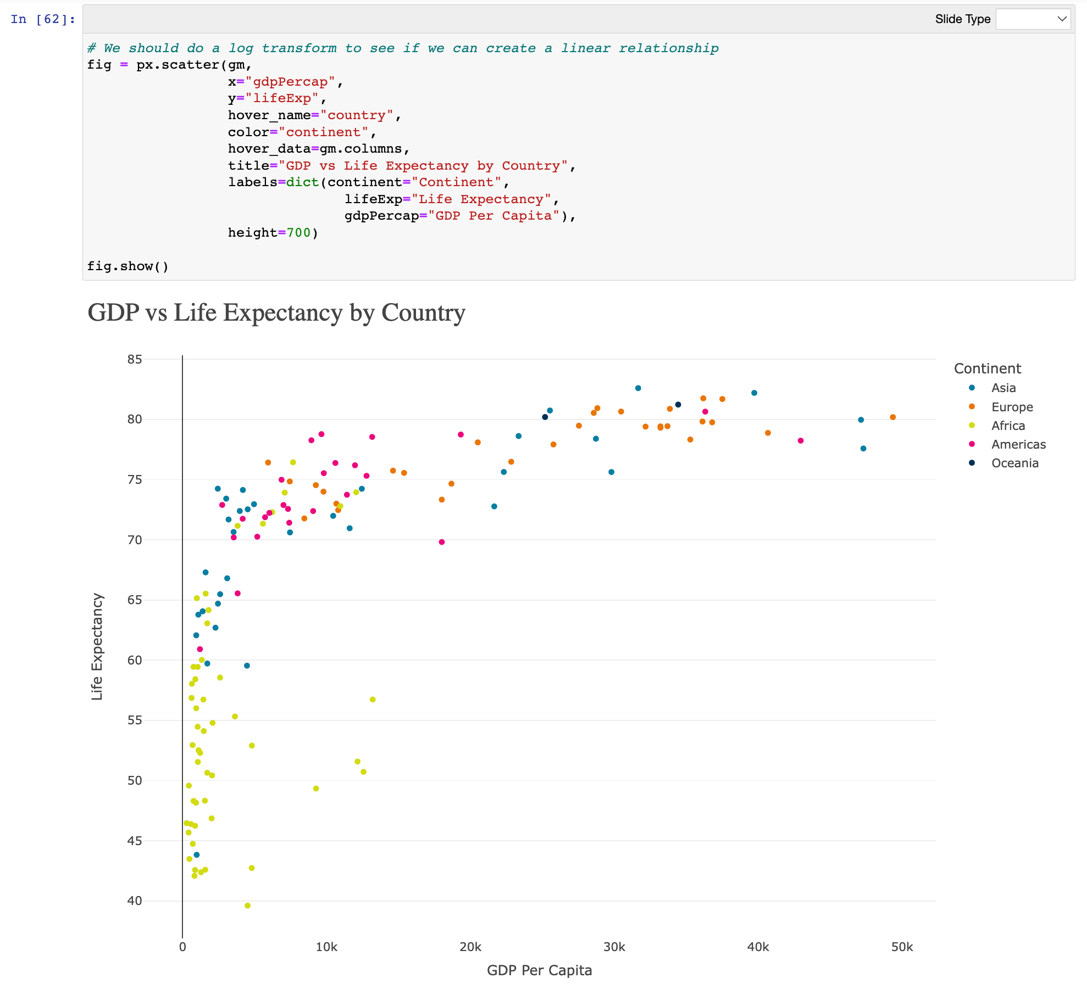Click the Slide Type dropdown chevron arrow
Image resolution: width=1087 pixels, height=984 pixels.
tap(1062, 19)
